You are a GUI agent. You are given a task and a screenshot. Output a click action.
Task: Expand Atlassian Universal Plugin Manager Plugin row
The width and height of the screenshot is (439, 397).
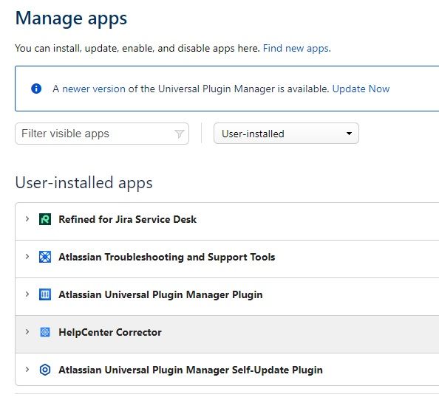(27, 294)
